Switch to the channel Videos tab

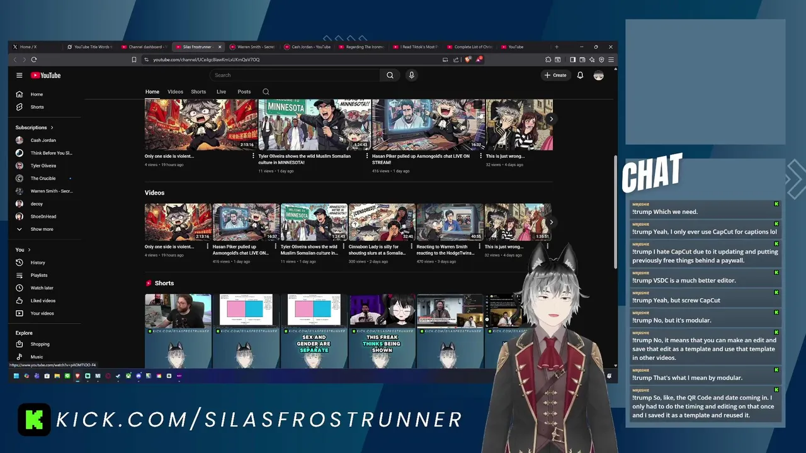point(175,92)
